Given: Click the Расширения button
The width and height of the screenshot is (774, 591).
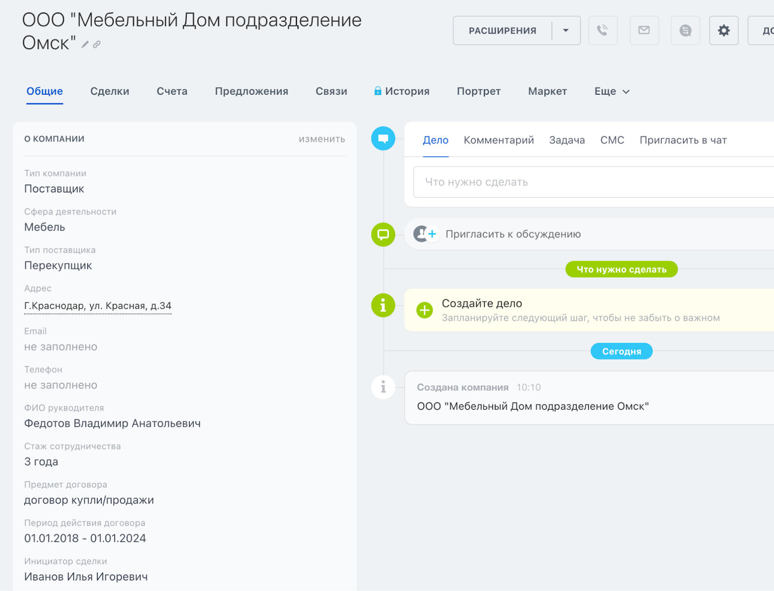Looking at the screenshot, I should coord(502,30).
